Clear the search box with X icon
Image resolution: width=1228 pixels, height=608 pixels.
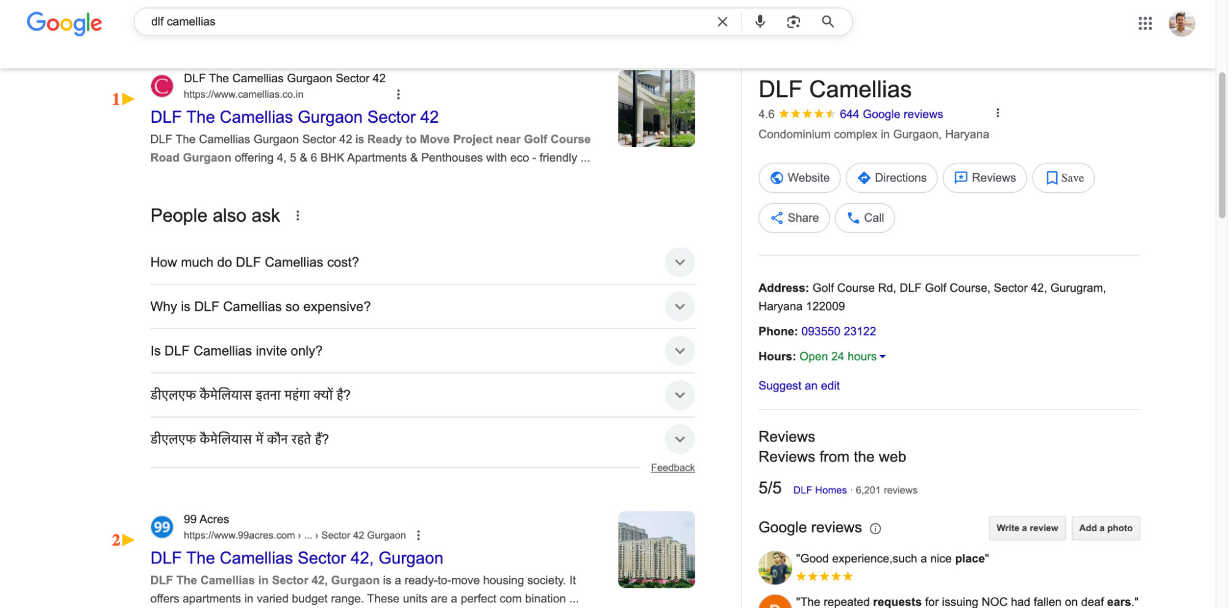[722, 22]
